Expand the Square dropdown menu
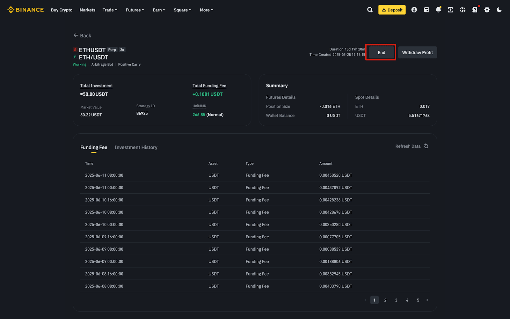Viewport: 510px width, 319px height. tap(183, 10)
